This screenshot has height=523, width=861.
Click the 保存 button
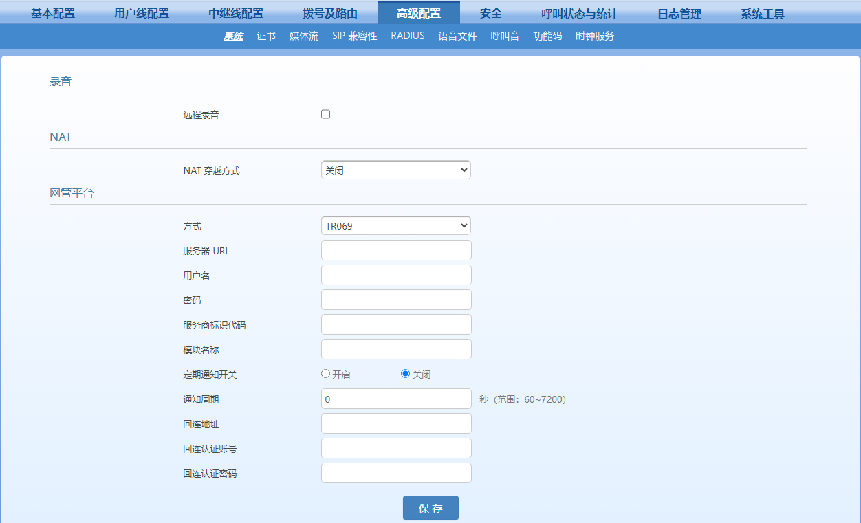(x=430, y=508)
